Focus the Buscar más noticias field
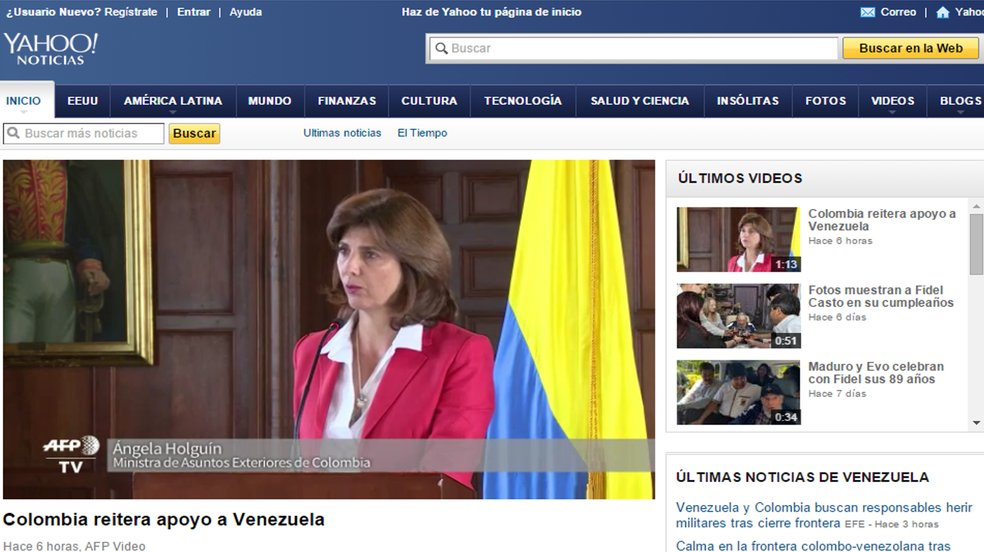The width and height of the screenshot is (984, 552). tap(84, 133)
